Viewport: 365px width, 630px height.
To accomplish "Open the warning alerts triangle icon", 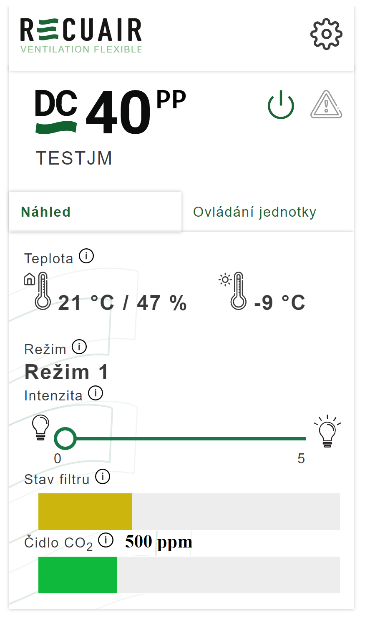I will (326, 105).
